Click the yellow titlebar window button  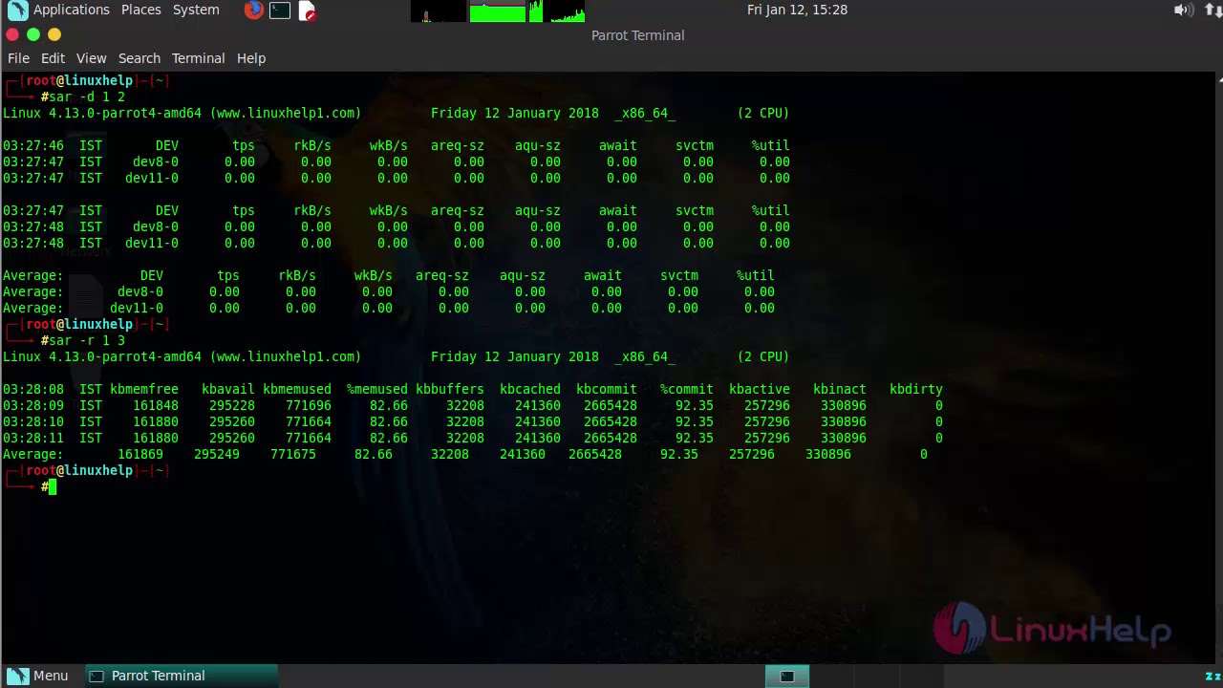pos(54,34)
